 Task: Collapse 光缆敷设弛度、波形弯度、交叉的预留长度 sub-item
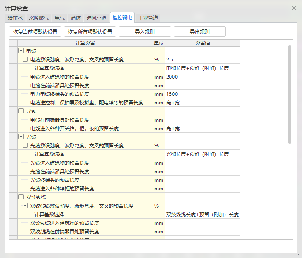[x=25, y=146]
